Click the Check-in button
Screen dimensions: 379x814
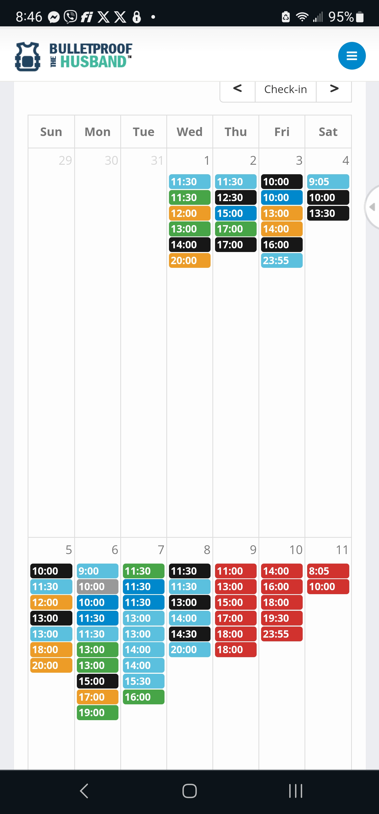pos(285,90)
